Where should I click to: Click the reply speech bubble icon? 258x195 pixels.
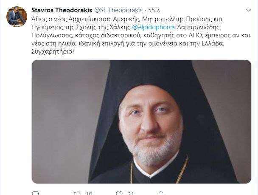click(36, 193)
